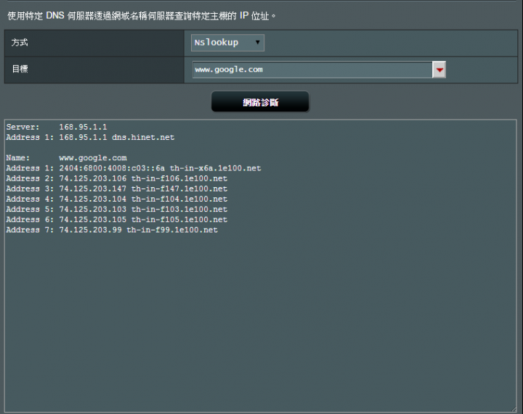
Task: Click the 'dns.hinet.net' address line
Action: point(90,138)
